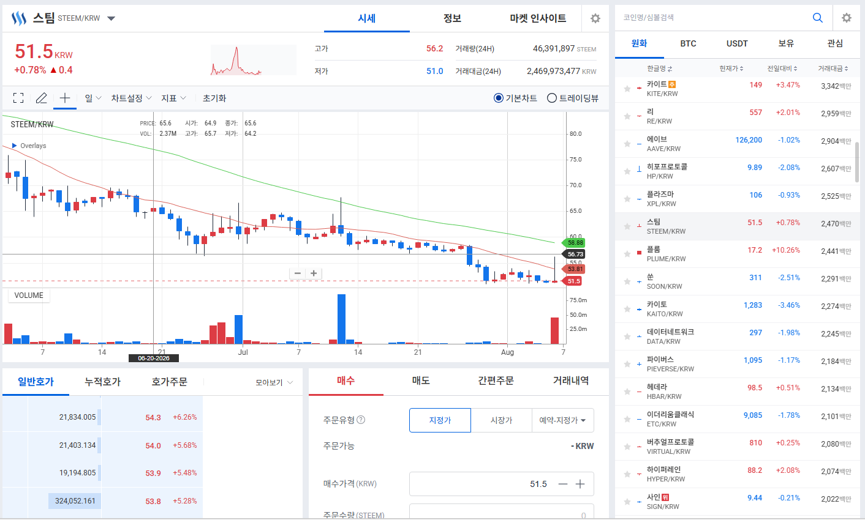
Task: Open the 카이트 mini candle chart icon
Action: point(640,89)
